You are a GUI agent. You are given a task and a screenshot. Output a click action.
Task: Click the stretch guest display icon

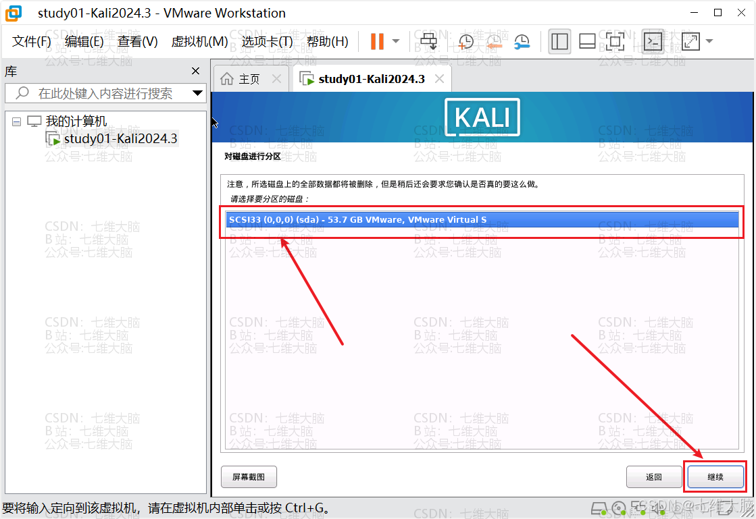tap(691, 41)
